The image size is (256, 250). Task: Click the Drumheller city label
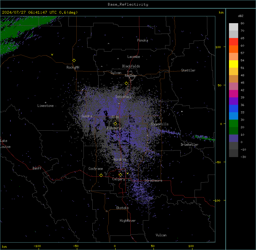pyautogui.click(x=189, y=145)
